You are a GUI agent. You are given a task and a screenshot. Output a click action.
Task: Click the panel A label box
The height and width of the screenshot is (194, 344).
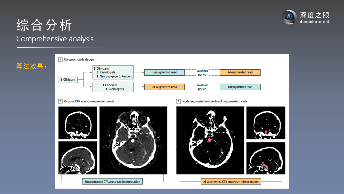(x=60, y=60)
